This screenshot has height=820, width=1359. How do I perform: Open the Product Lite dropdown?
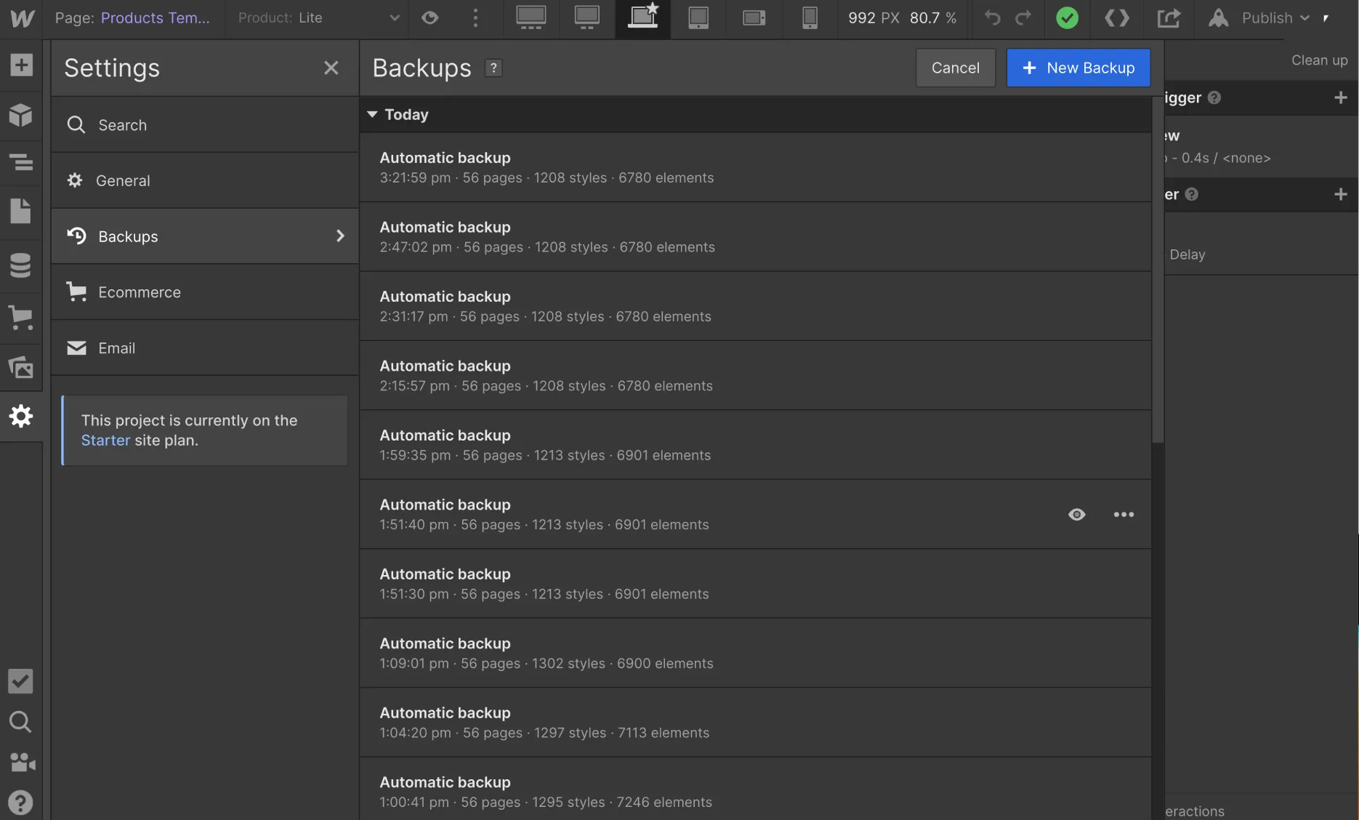click(x=319, y=17)
